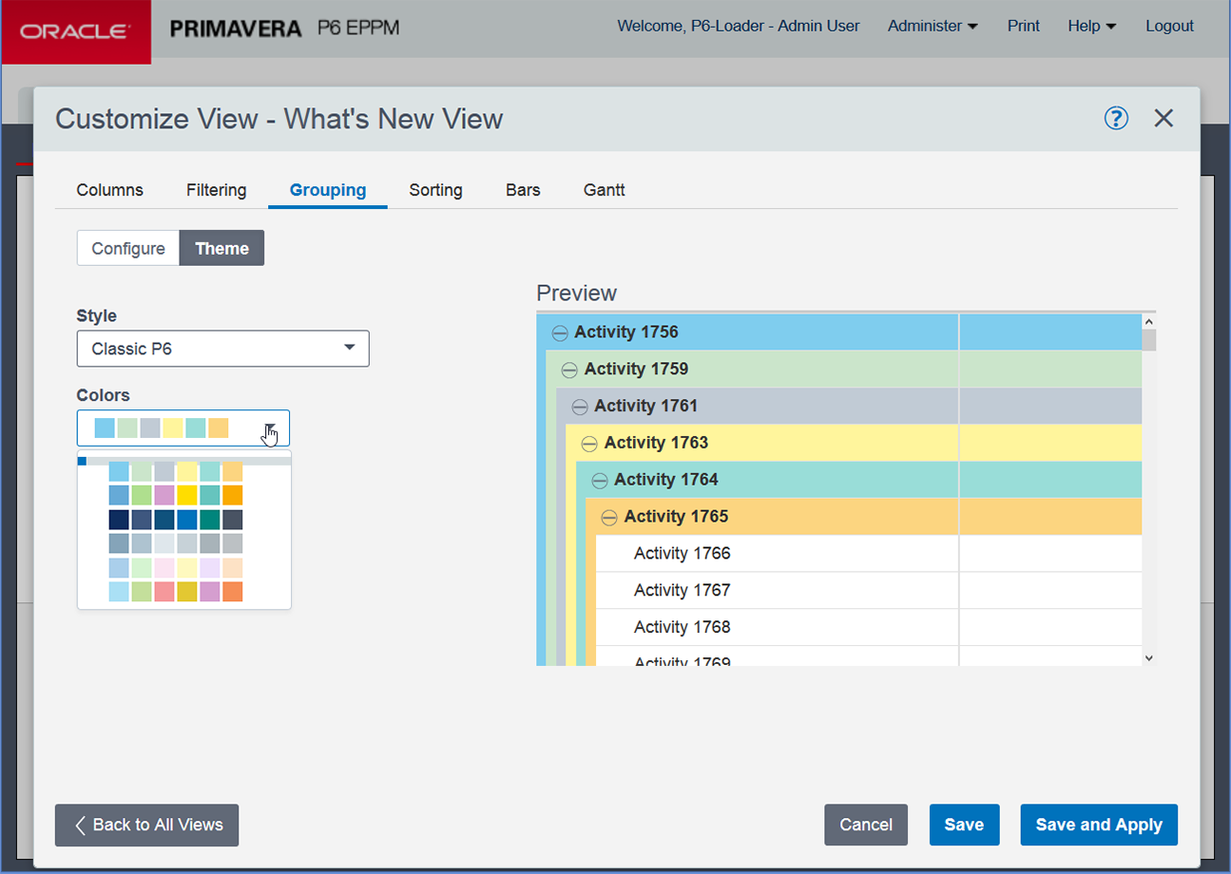Click the help question mark icon
Screen dimensions: 1231x874
pos(1116,118)
